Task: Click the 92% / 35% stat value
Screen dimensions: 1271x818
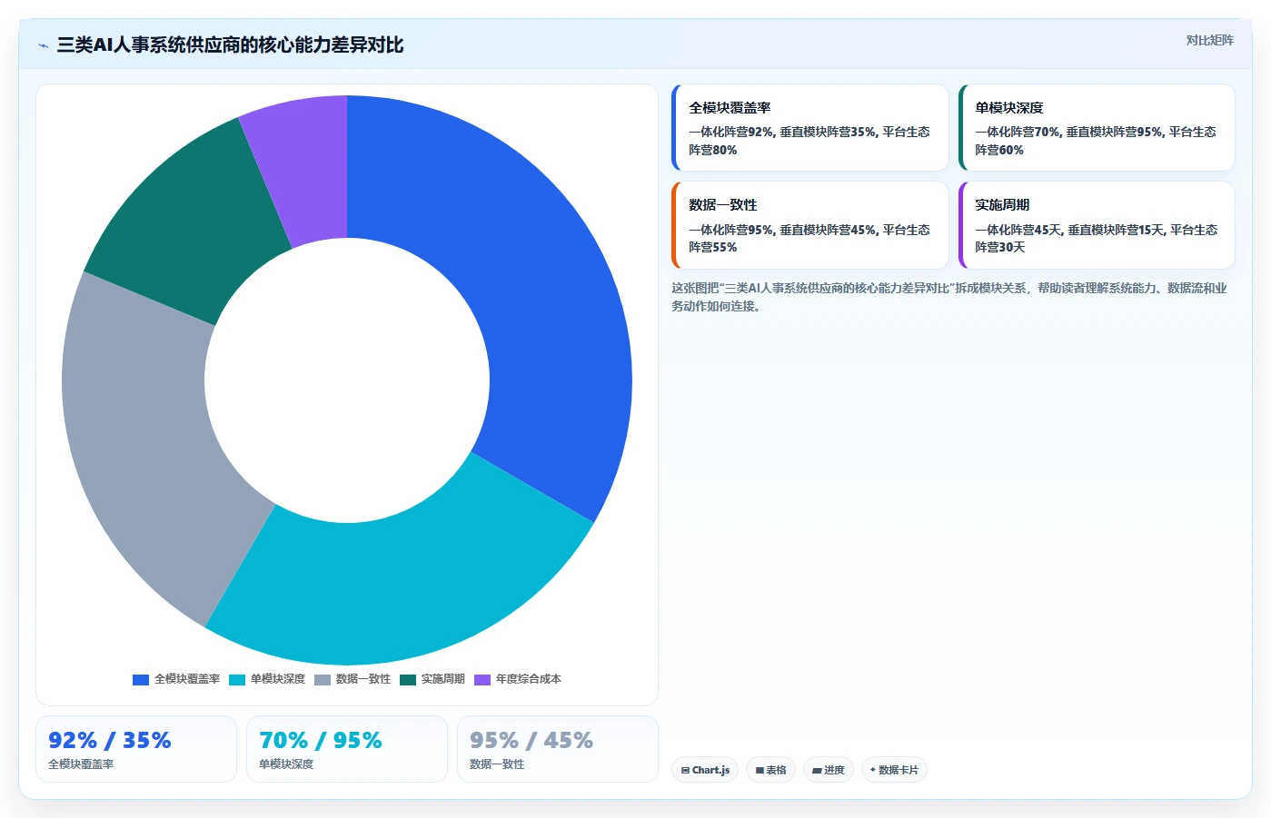Action: 110,741
